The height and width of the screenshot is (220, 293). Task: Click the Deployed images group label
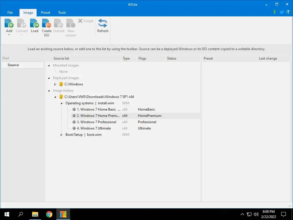[x=66, y=78]
